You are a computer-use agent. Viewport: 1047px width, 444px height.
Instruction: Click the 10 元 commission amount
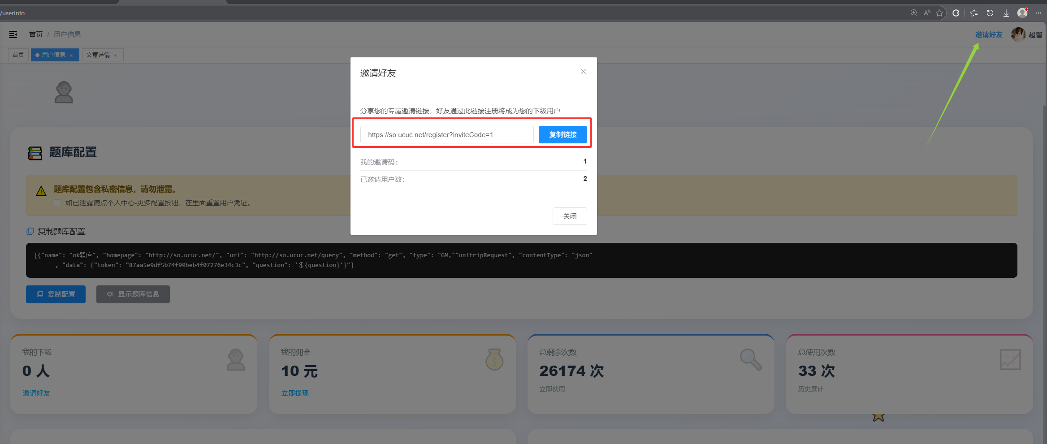299,371
